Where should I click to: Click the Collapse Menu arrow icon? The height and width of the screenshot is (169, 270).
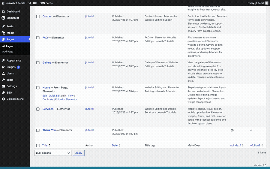[3, 99]
